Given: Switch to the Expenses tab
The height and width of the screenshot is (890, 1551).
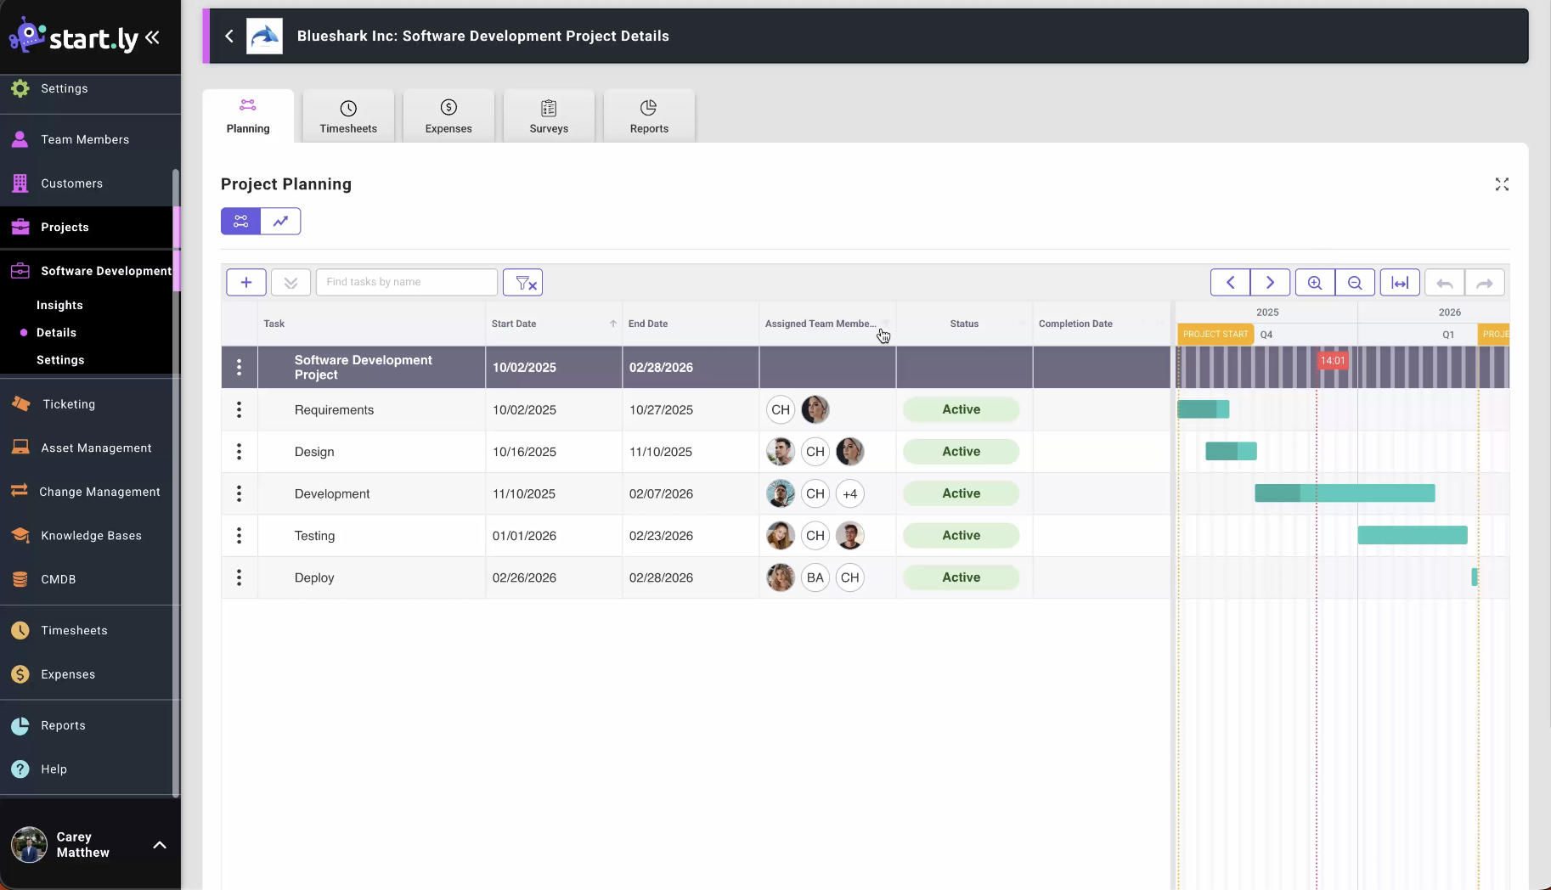Looking at the screenshot, I should click(448, 116).
